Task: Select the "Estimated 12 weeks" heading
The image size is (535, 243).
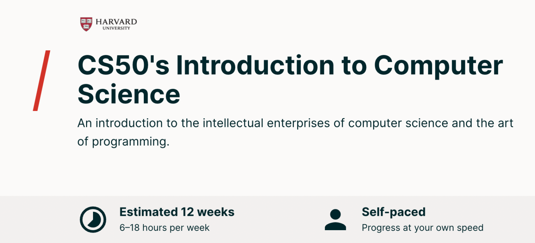Action: click(177, 212)
